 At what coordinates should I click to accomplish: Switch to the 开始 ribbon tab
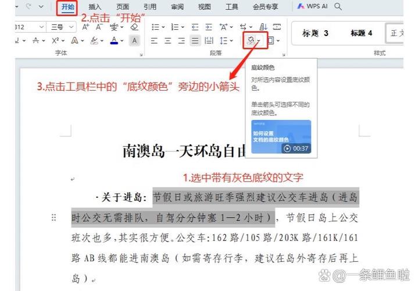(x=67, y=6)
